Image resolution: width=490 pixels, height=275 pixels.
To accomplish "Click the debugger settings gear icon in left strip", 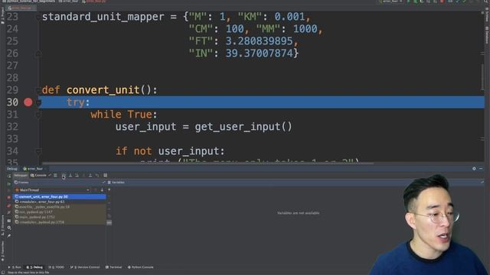I will [x=9, y=228].
